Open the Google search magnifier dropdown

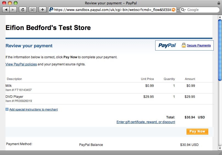[x=183, y=10]
